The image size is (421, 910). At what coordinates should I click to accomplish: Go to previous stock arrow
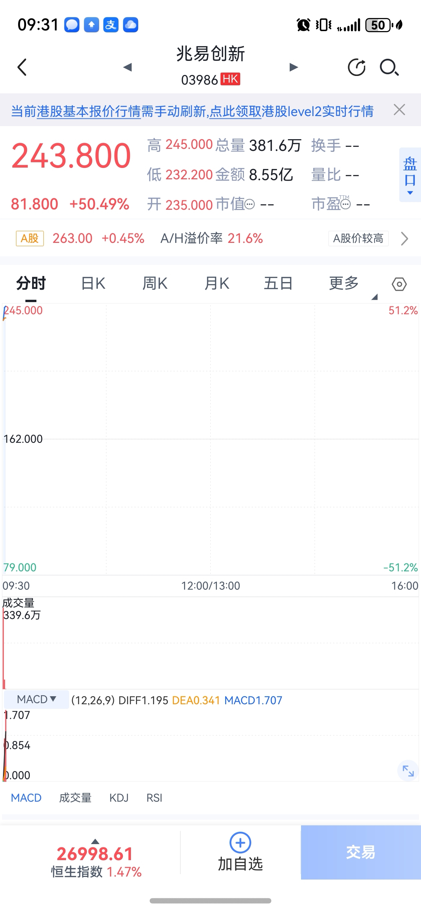pyautogui.click(x=127, y=67)
